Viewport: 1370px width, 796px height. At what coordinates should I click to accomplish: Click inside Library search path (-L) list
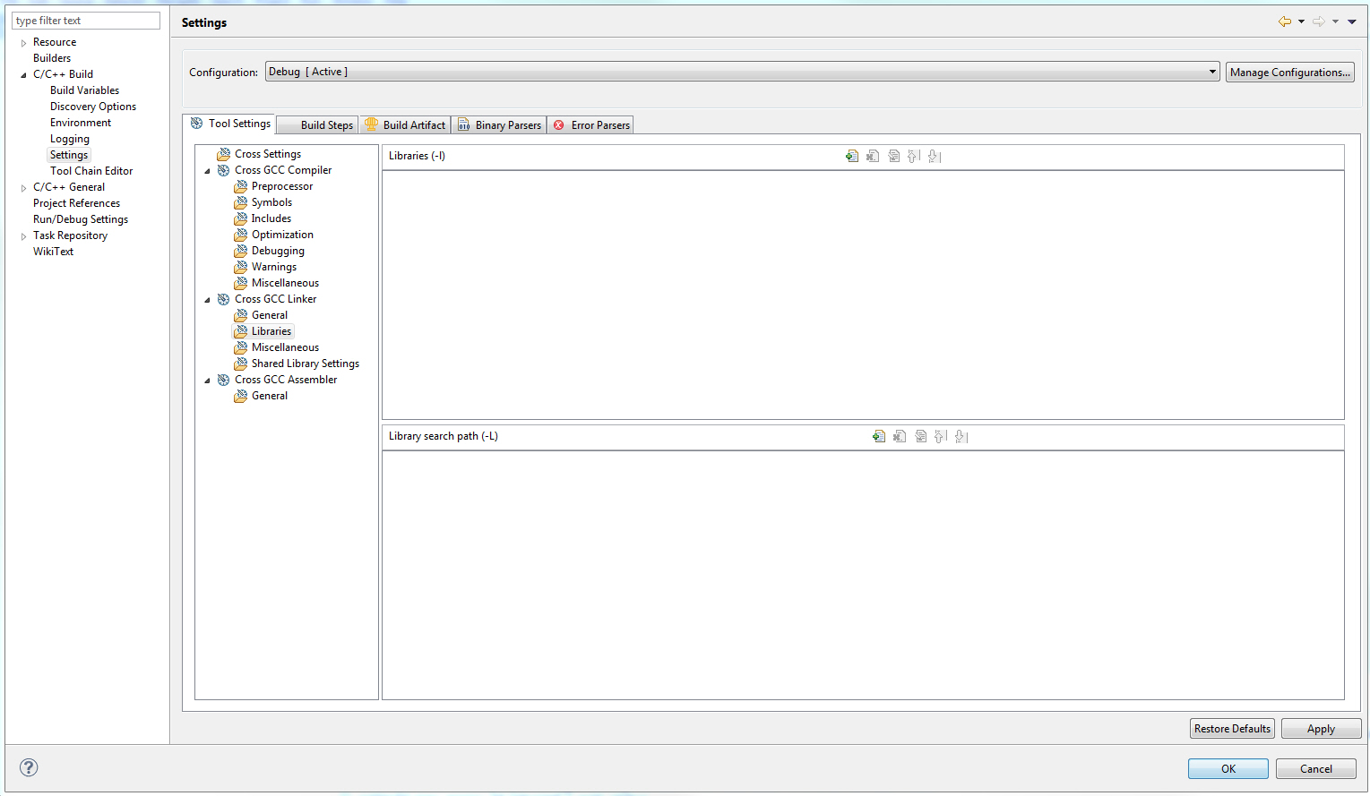pos(863,575)
